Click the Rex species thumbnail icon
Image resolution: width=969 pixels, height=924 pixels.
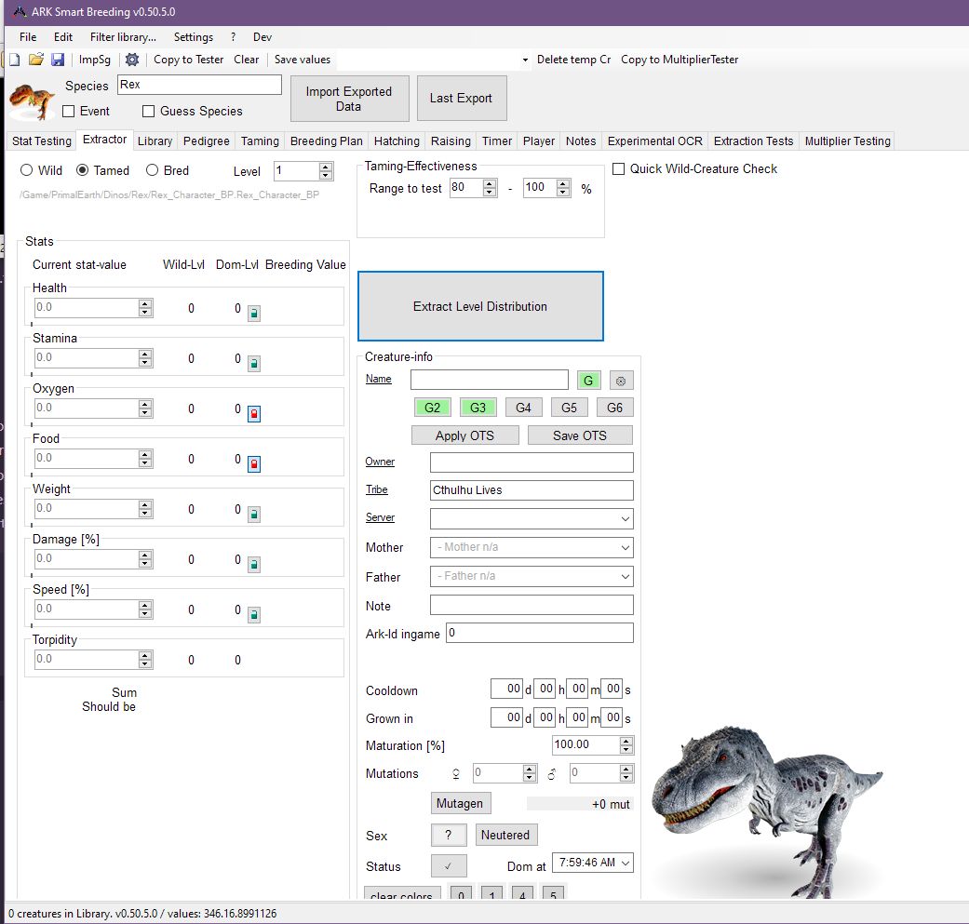coord(33,100)
